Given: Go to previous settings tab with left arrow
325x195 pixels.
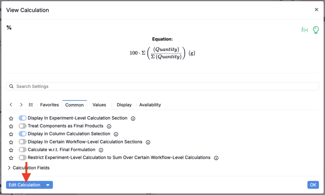Looking at the screenshot, I should pyautogui.click(x=11, y=105).
